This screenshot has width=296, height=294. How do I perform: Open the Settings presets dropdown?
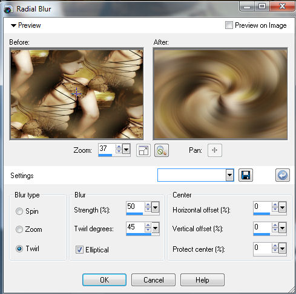[x=229, y=175]
